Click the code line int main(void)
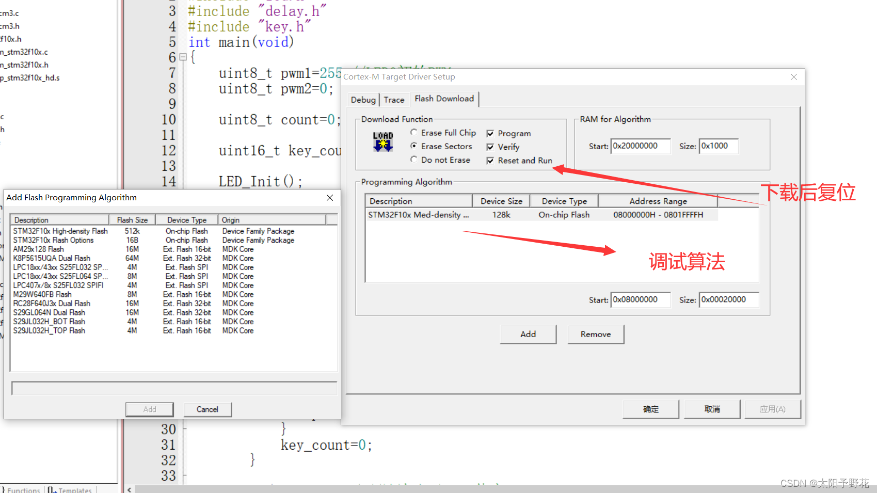This screenshot has height=493, width=877. coord(241,42)
